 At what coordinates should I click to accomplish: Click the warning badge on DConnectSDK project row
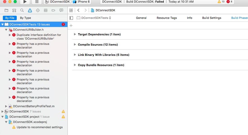point(63,117)
